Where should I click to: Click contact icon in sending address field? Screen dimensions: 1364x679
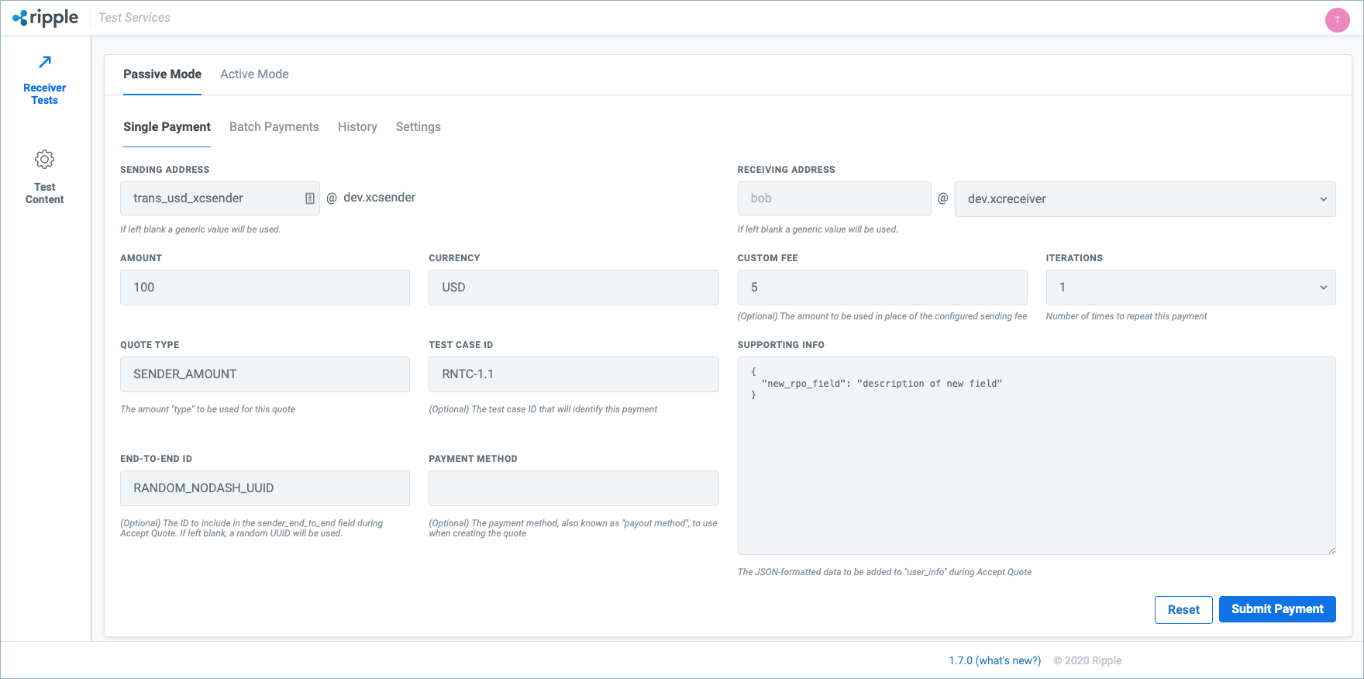(x=309, y=198)
